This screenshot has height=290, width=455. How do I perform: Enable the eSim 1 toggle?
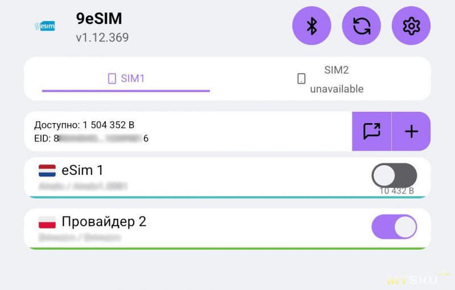pyautogui.click(x=394, y=175)
